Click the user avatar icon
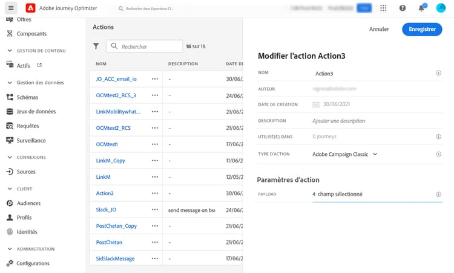The width and height of the screenshot is (454, 273). pyautogui.click(x=441, y=8)
